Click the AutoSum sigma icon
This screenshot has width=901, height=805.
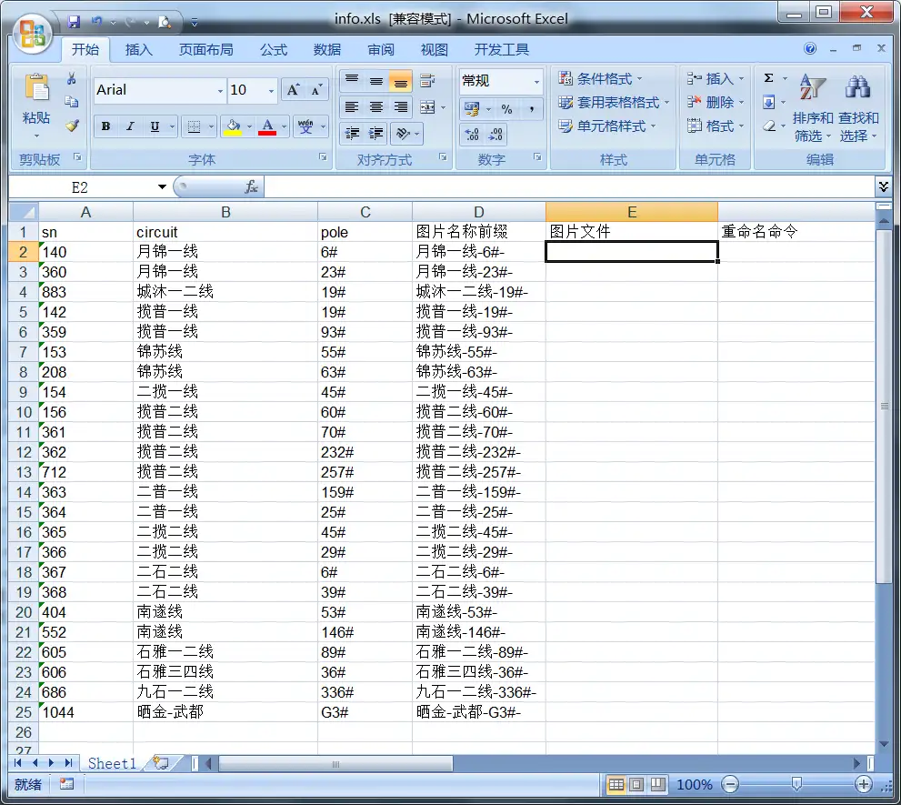pyautogui.click(x=769, y=79)
